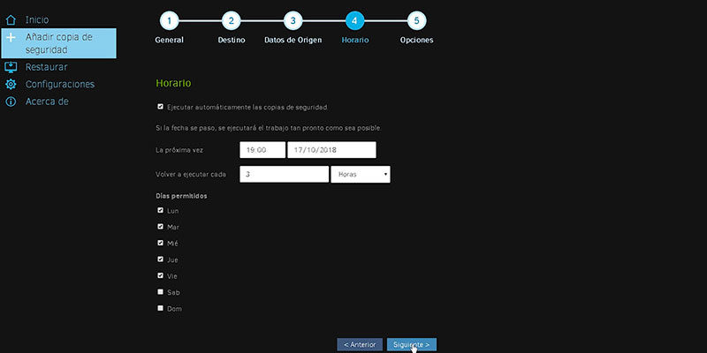
Task: Click the Anterior button
Action: pyautogui.click(x=360, y=344)
